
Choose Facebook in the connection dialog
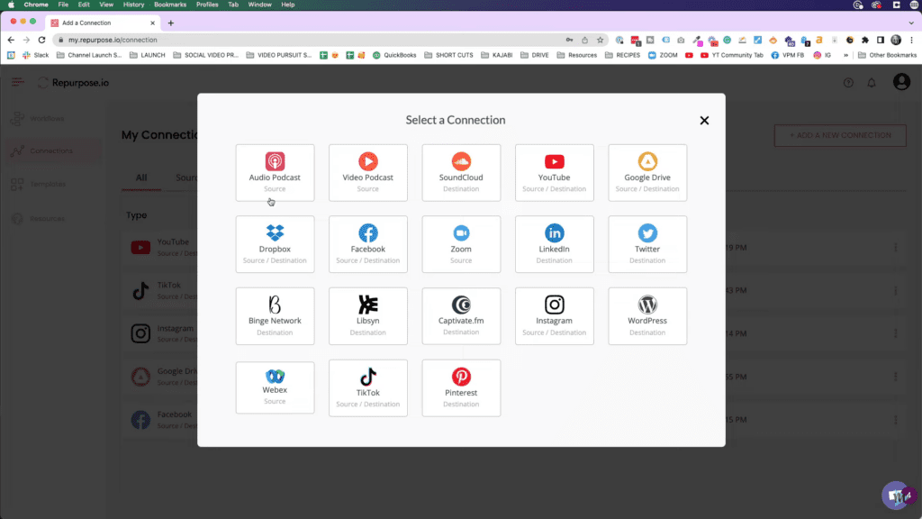tap(368, 244)
